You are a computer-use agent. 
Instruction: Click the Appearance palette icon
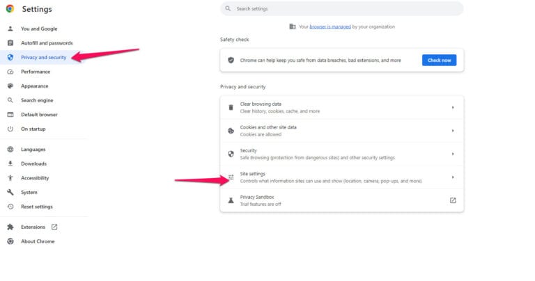[x=10, y=86]
